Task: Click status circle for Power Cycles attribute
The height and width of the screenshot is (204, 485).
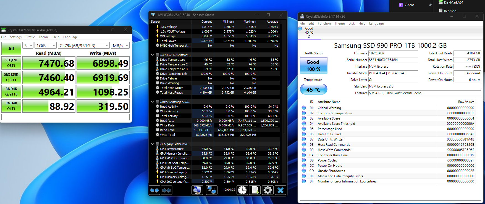Action: (x=304, y=160)
